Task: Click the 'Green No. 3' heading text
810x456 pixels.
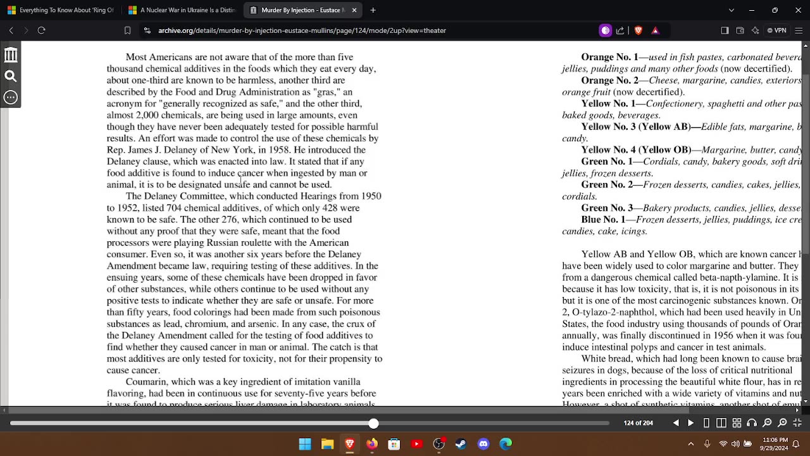Action: click(x=607, y=208)
